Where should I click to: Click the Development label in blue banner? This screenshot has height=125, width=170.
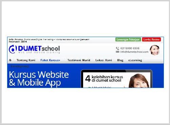20,67
